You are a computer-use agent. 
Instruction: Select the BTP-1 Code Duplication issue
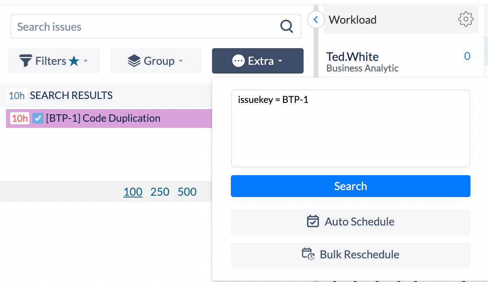[x=103, y=118]
